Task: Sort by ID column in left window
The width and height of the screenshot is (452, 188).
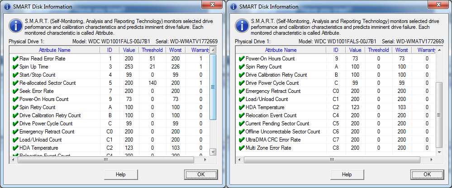Action: (x=109, y=50)
